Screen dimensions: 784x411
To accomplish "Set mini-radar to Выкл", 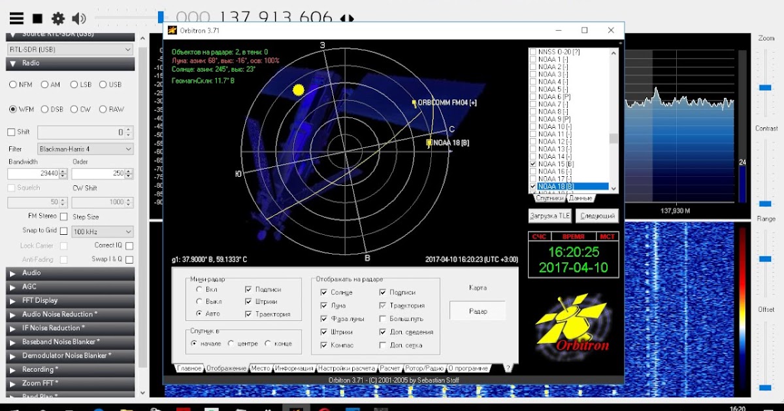I will [x=199, y=301].
